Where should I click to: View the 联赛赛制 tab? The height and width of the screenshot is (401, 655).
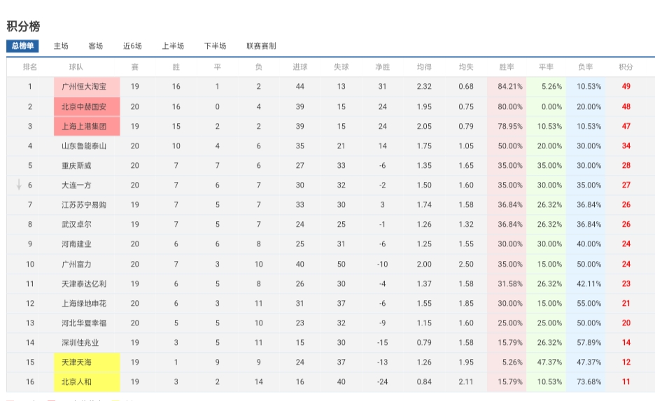click(261, 46)
